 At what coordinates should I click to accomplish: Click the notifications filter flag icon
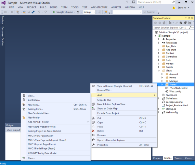point(127,2)
